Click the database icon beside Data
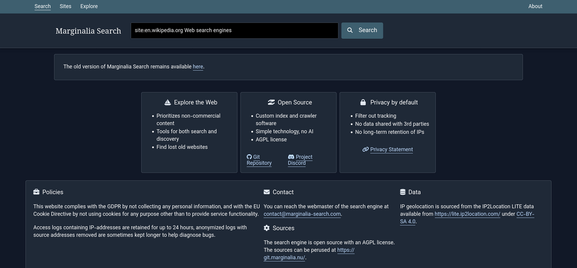The height and width of the screenshot is (268, 577). tap(403, 192)
